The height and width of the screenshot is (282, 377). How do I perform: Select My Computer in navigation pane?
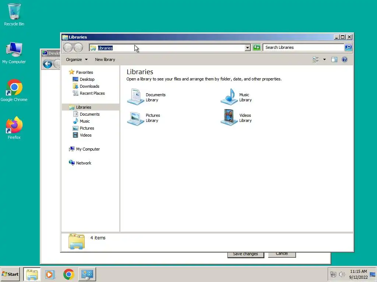coord(88,149)
